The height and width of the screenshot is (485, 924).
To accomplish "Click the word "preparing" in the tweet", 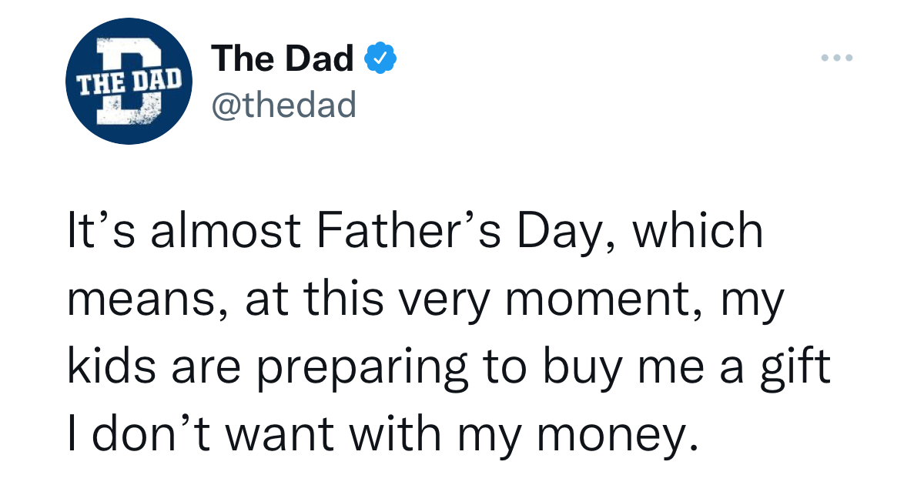I will (362, 369).
